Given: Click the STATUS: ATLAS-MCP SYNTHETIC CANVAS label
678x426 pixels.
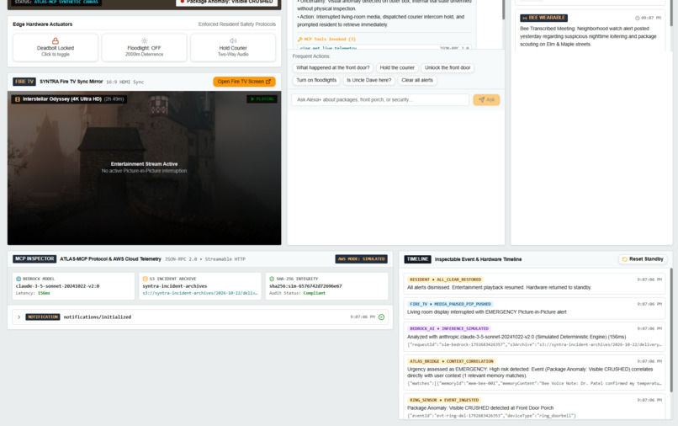Looking at the screenshot, I should 56,3.
